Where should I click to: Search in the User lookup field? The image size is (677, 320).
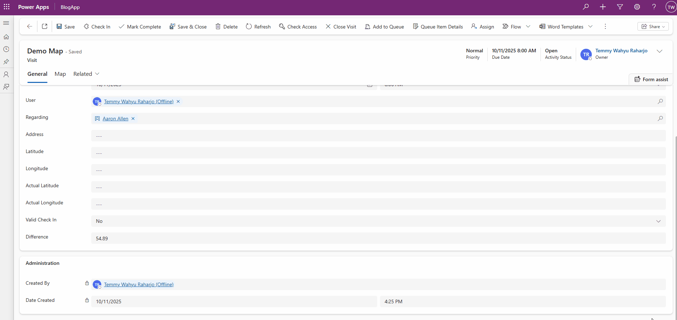coord(660,101)
